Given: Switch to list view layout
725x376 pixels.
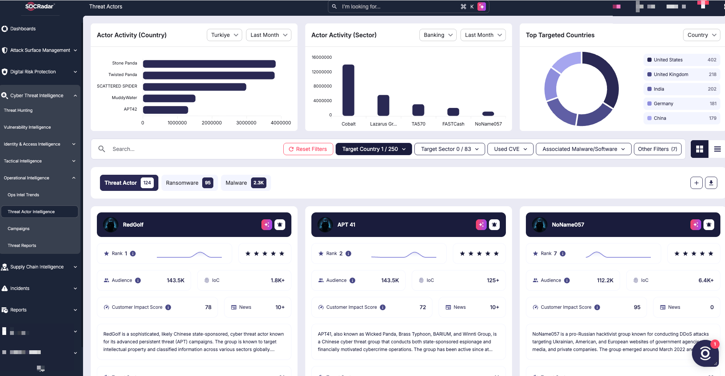Looking at the screenshot, I should point(717,149).
